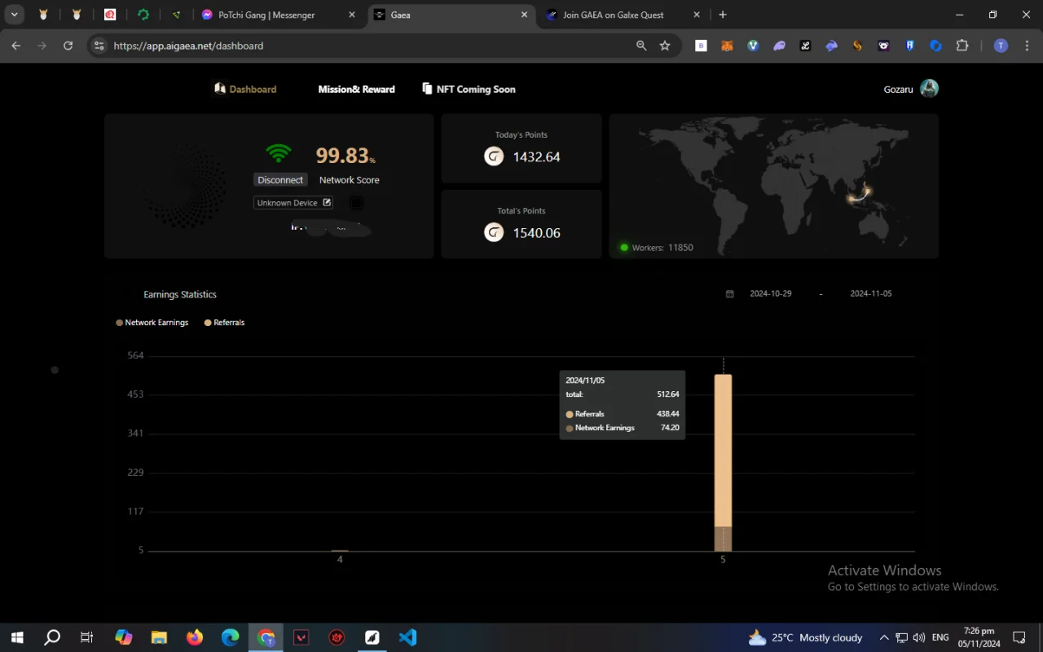This screenshot has height=652, width=1043.
Task: Click the Network Earnings bar segment
Action: tap(723, 539)
